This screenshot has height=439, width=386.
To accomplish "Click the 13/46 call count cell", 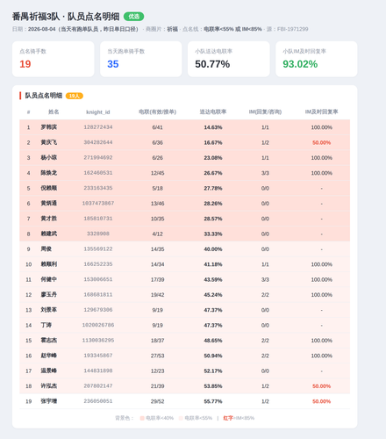I will tap(157, 204).
